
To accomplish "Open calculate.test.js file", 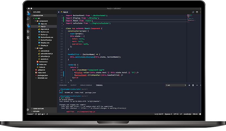I will [x=44, y=54].
